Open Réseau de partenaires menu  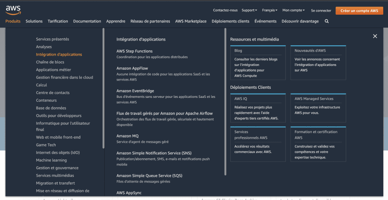pyautogui.click(x=150, y=21)
